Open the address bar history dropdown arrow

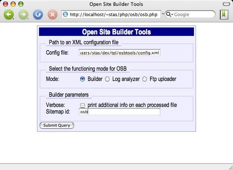tap(163, 14)
